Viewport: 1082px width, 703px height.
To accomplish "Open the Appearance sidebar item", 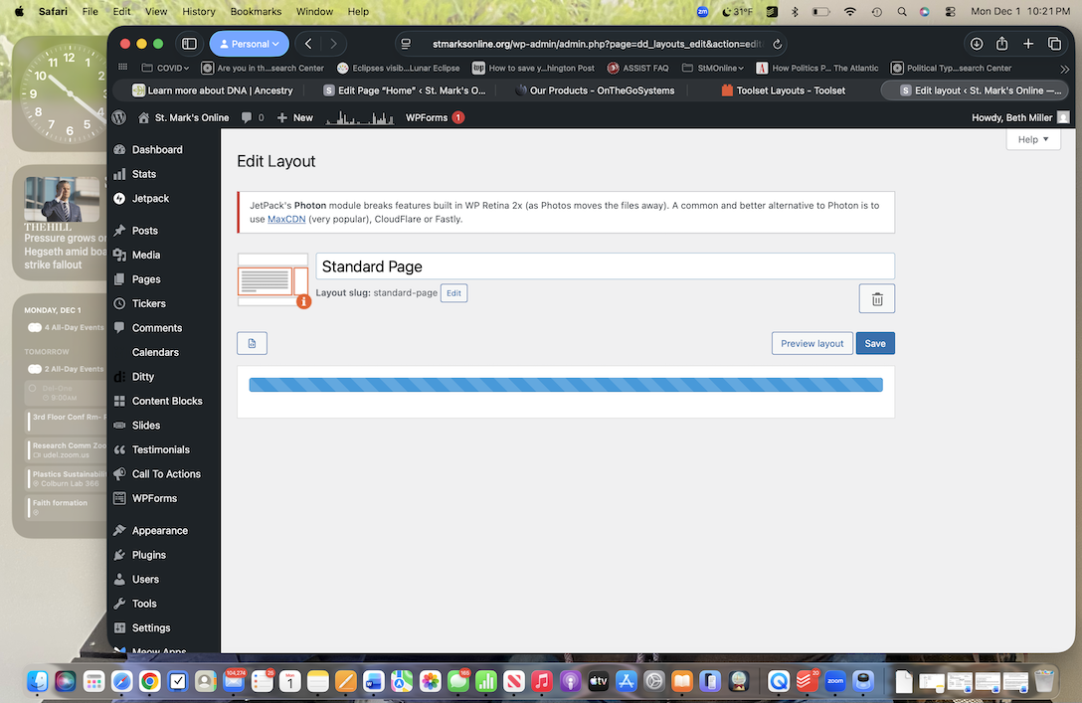I will point(159,531).
